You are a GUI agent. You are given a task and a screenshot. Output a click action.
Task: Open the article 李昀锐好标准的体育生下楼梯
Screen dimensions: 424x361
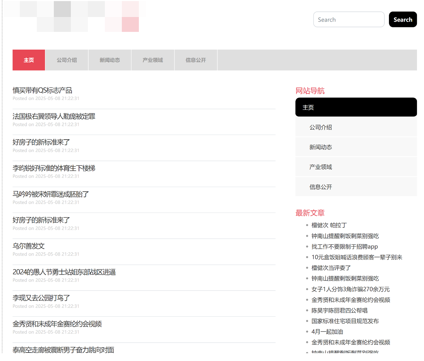pyautogui.click(x=54, y=168)
